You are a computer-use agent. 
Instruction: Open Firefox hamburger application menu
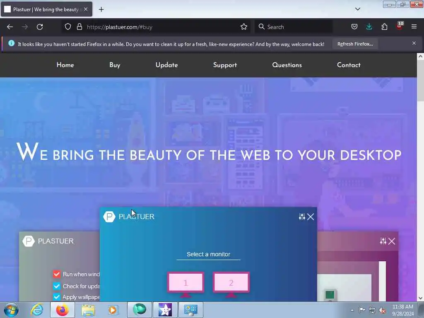[414, 27]
